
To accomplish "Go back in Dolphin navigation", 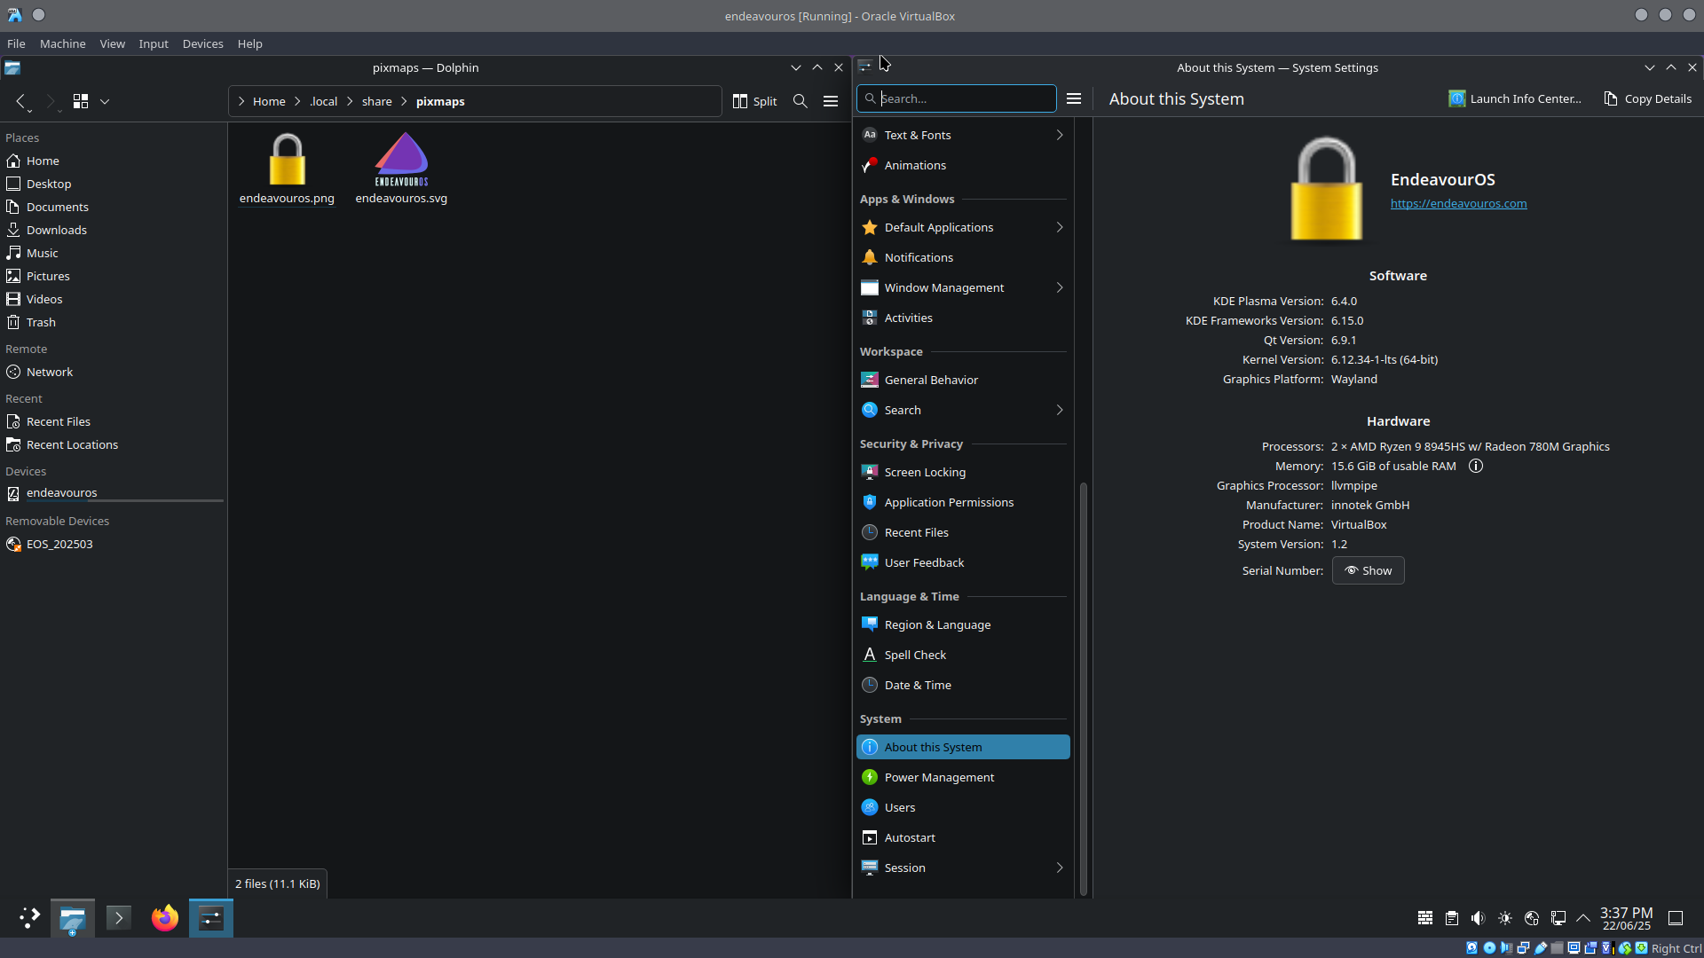I will pos(20,101).
